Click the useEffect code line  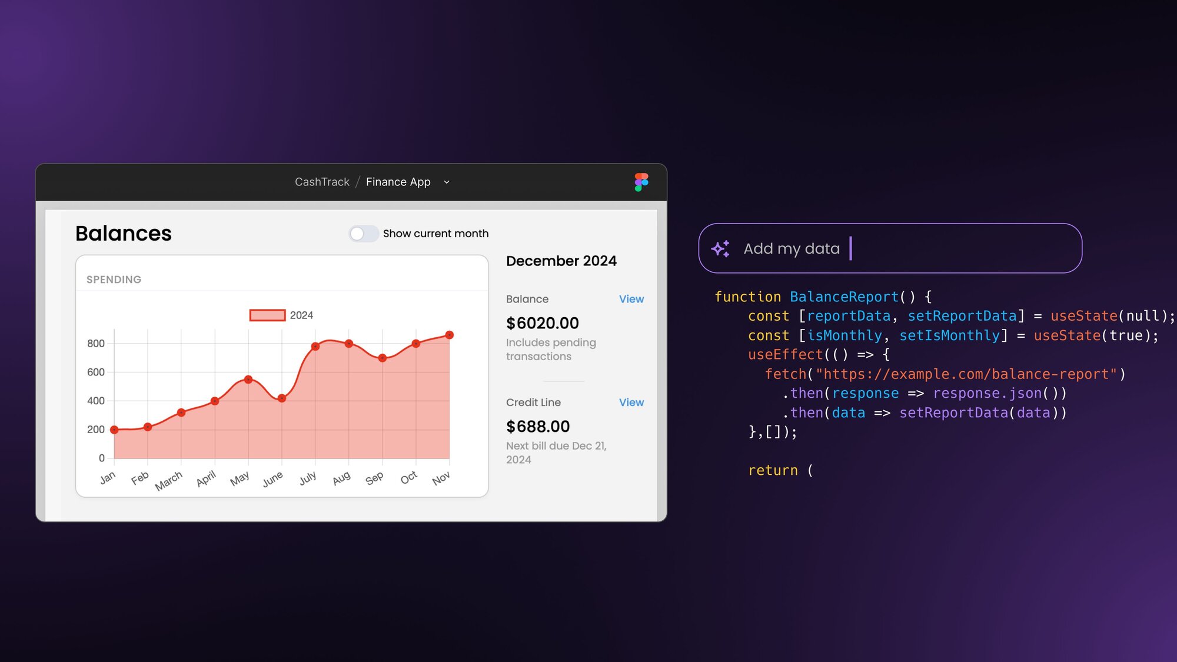click(819, 355)
